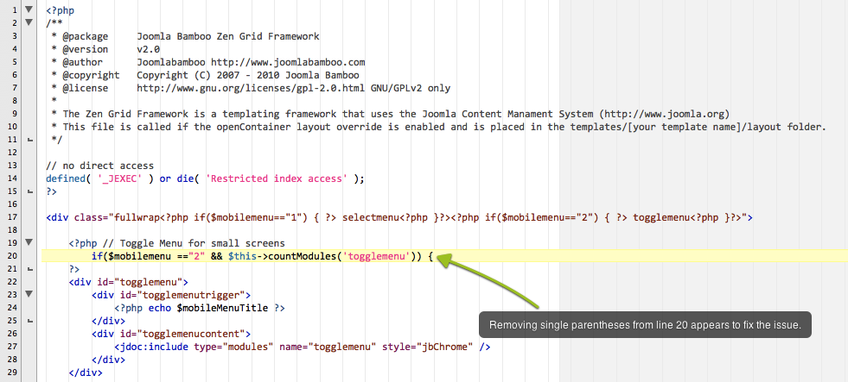Click the closing </div> on line 29
Screen dimensions: 848x382
(x=86, y=373)
